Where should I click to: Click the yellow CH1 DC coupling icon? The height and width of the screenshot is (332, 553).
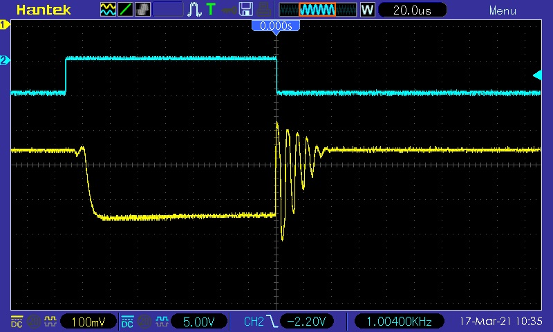[x=17, y=322]
